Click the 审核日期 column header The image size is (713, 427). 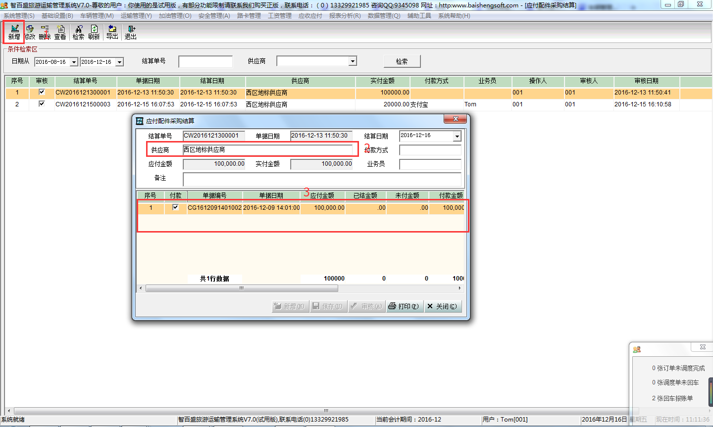647,81
